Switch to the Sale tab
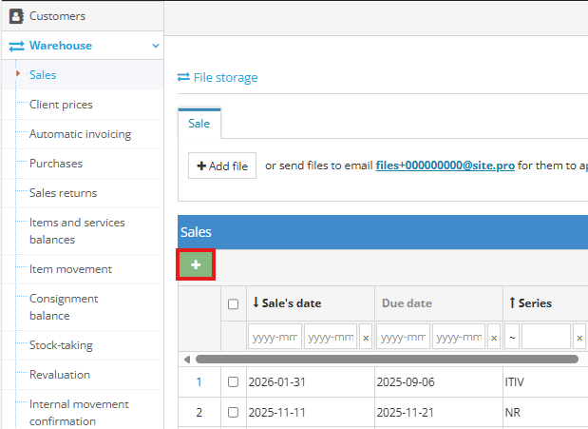 199,124
